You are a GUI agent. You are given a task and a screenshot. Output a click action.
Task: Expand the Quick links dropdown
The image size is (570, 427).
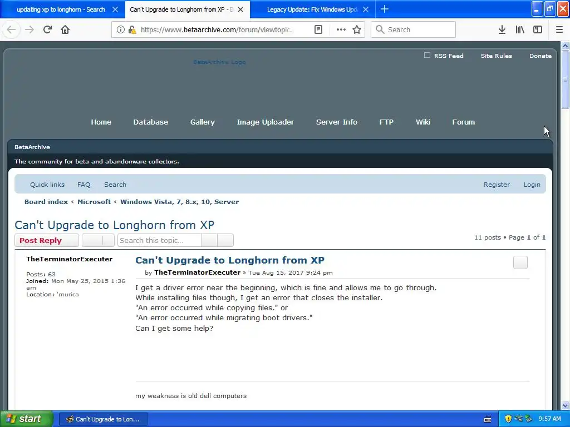click(47, 185)
